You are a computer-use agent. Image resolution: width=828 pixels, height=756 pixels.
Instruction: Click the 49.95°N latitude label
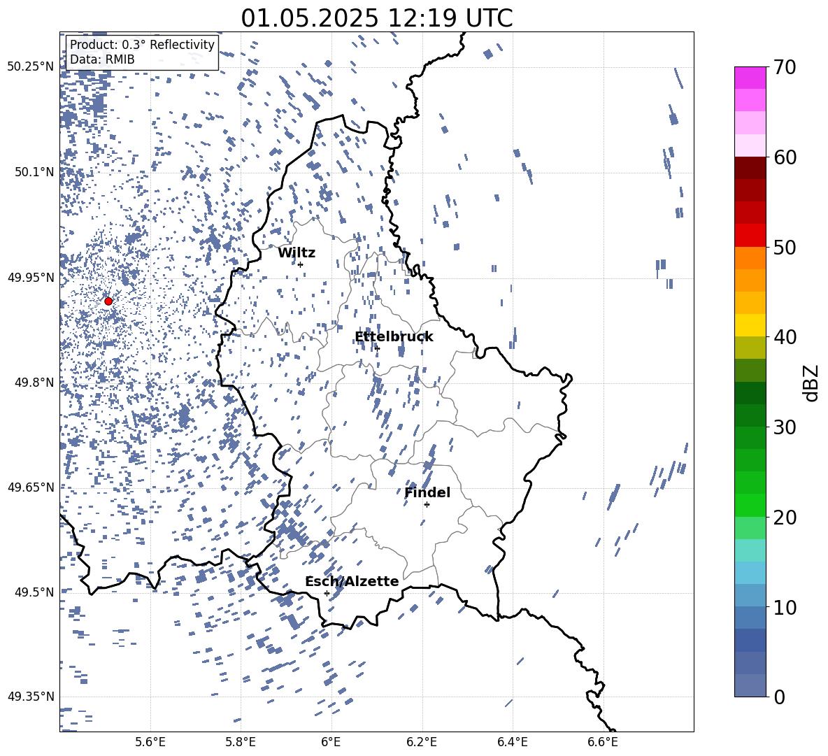(x=31, y=278)
